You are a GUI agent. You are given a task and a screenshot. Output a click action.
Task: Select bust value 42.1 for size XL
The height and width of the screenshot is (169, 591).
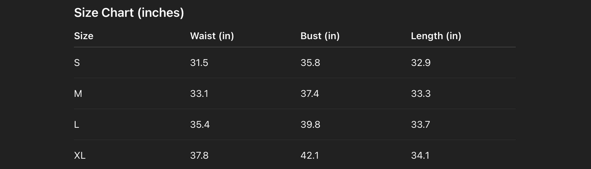[x=309, y=156]
